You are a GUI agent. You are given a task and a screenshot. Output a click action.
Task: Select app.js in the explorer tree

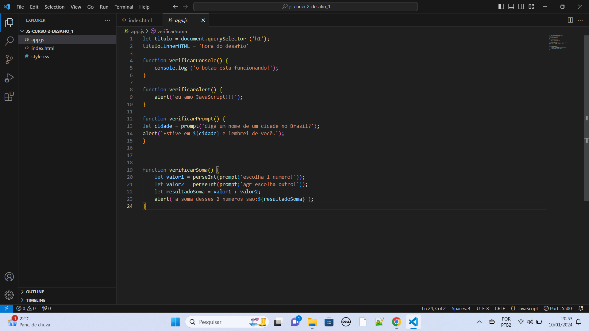point(67,40)
